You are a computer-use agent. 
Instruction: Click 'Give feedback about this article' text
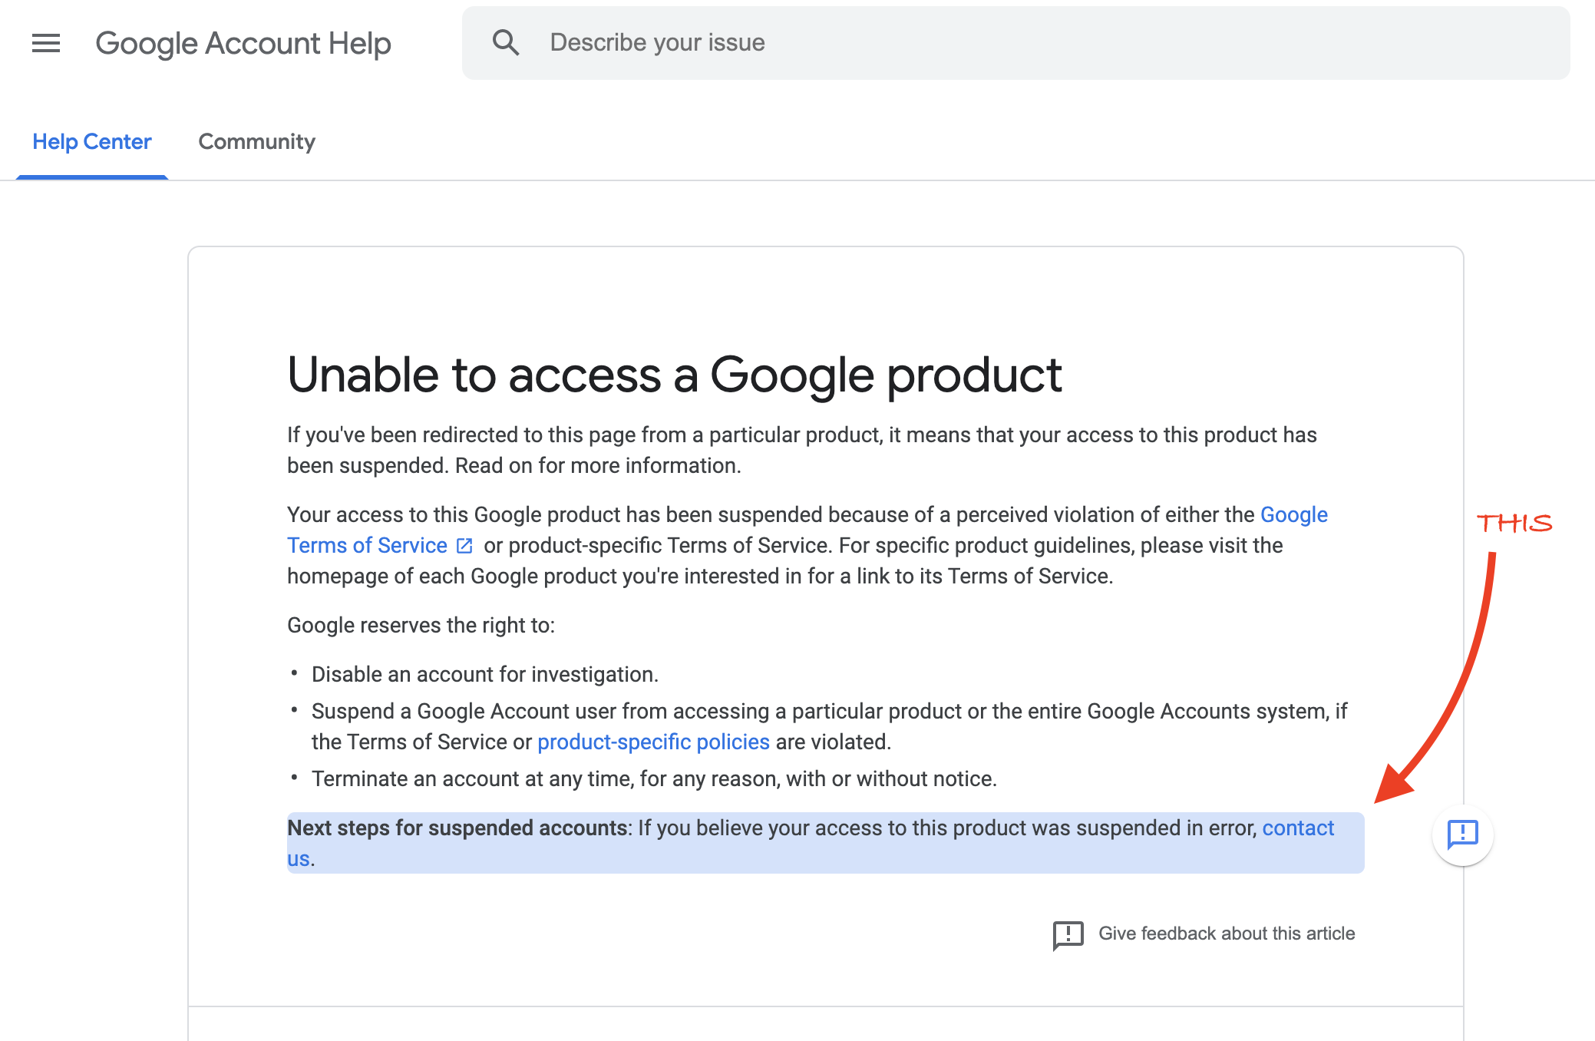click(x=1227, y=934)
